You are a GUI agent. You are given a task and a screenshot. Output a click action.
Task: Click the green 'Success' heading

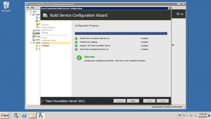click(89, 57)
